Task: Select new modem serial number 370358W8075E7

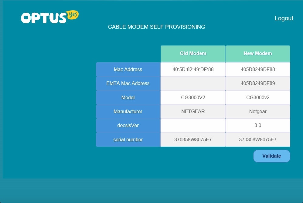Action: tap(258, 140)
